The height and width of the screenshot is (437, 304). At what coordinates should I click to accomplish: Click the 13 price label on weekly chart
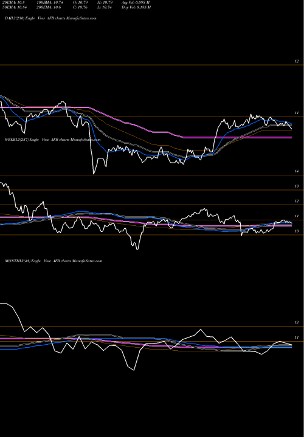tap(297, 186)
